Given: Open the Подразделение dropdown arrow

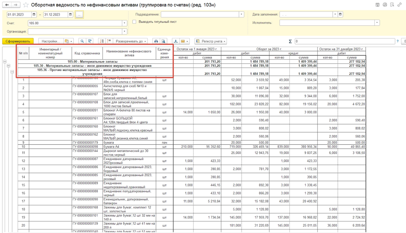Looking at the screenshot, I should [241, 15].
